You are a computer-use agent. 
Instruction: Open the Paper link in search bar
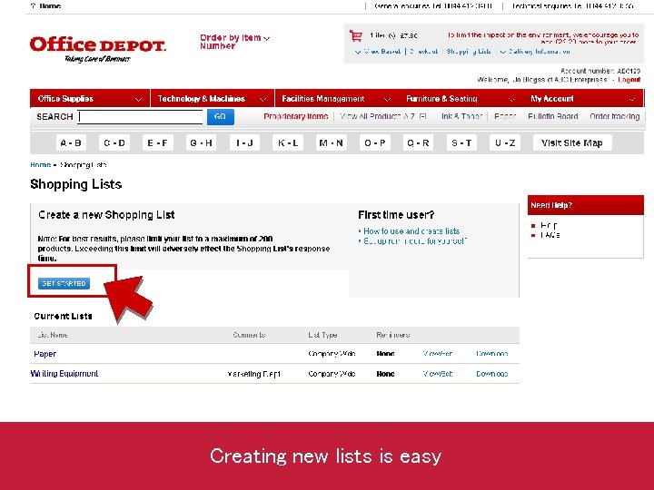(x=505, y=117)
